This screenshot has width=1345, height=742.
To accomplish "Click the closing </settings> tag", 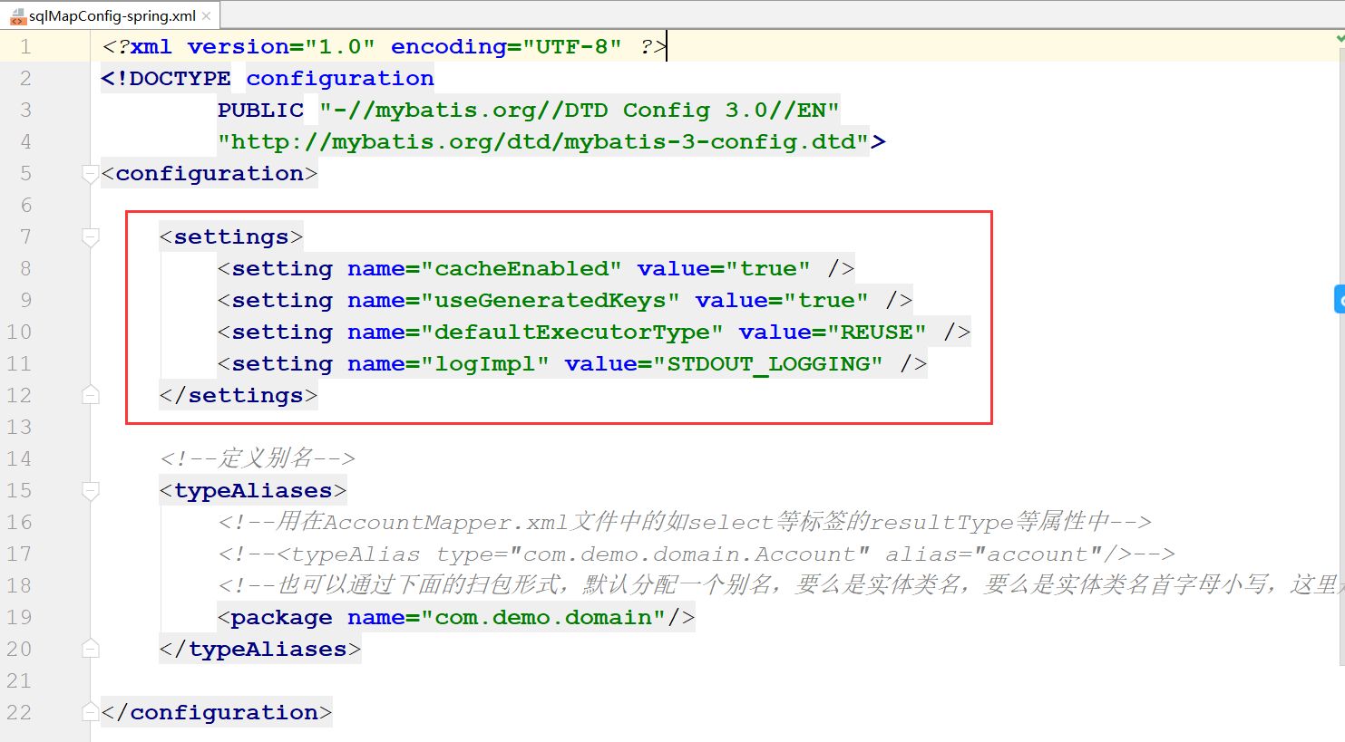I will pyautogui.click(x=239, y=396).
